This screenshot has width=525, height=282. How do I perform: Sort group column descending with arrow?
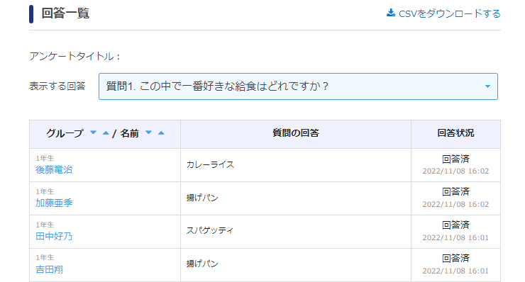(x=94, y=132)
